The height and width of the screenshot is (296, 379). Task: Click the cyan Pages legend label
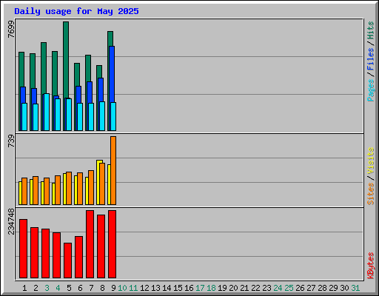tap(371, 90)
